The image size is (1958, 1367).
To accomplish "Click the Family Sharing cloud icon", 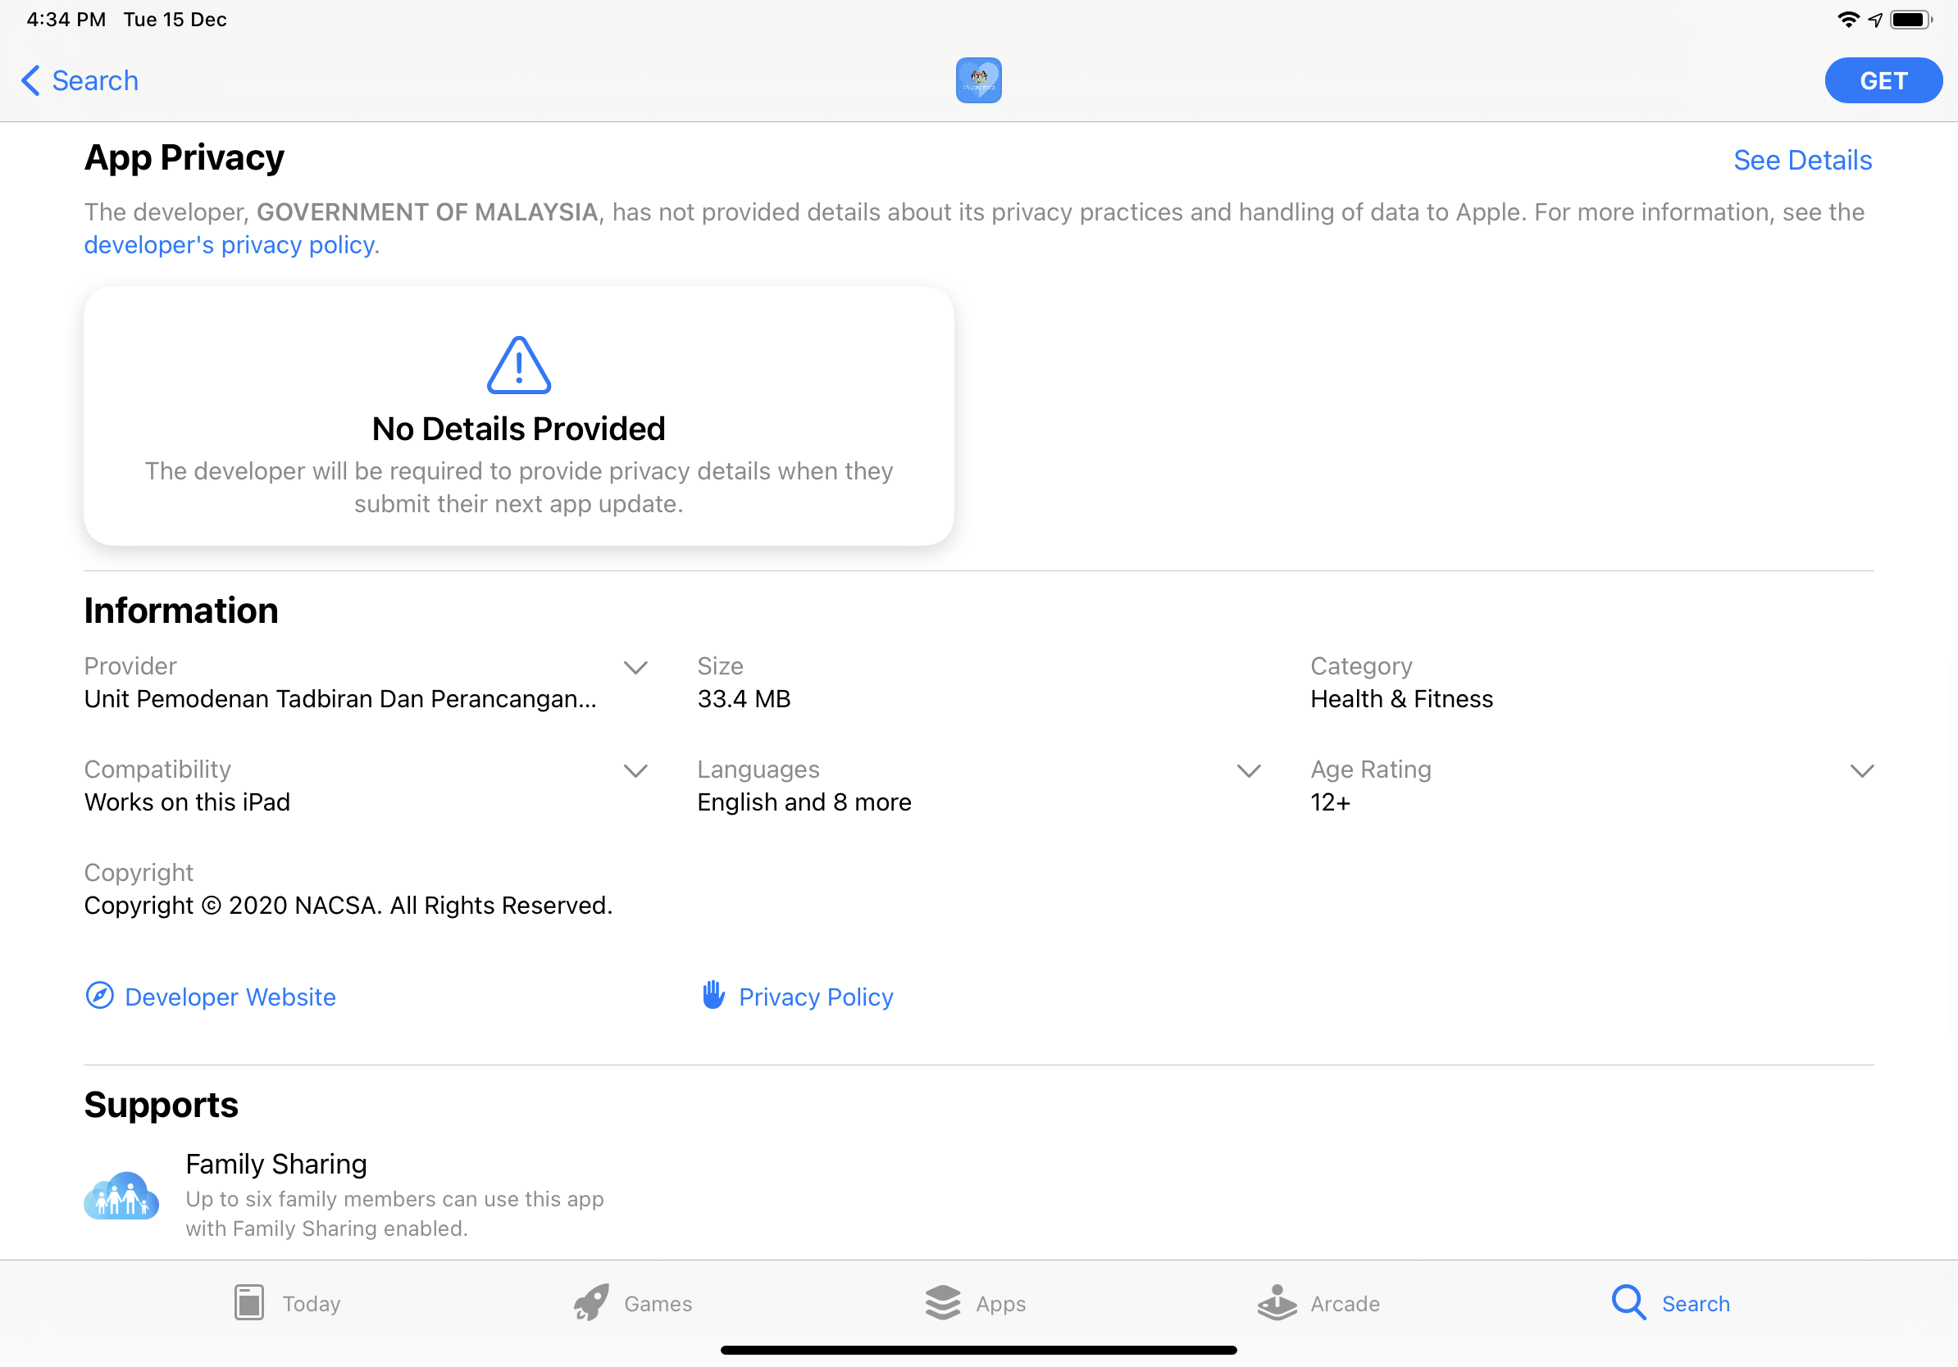I will 121,1196.
